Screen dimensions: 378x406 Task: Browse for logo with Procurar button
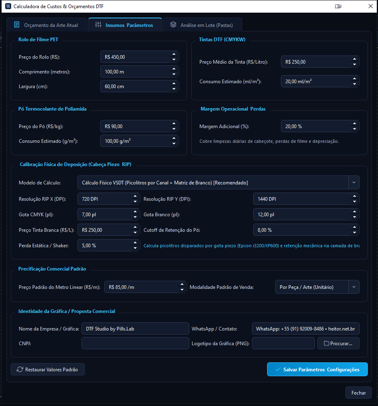click(x=338, y=343)
